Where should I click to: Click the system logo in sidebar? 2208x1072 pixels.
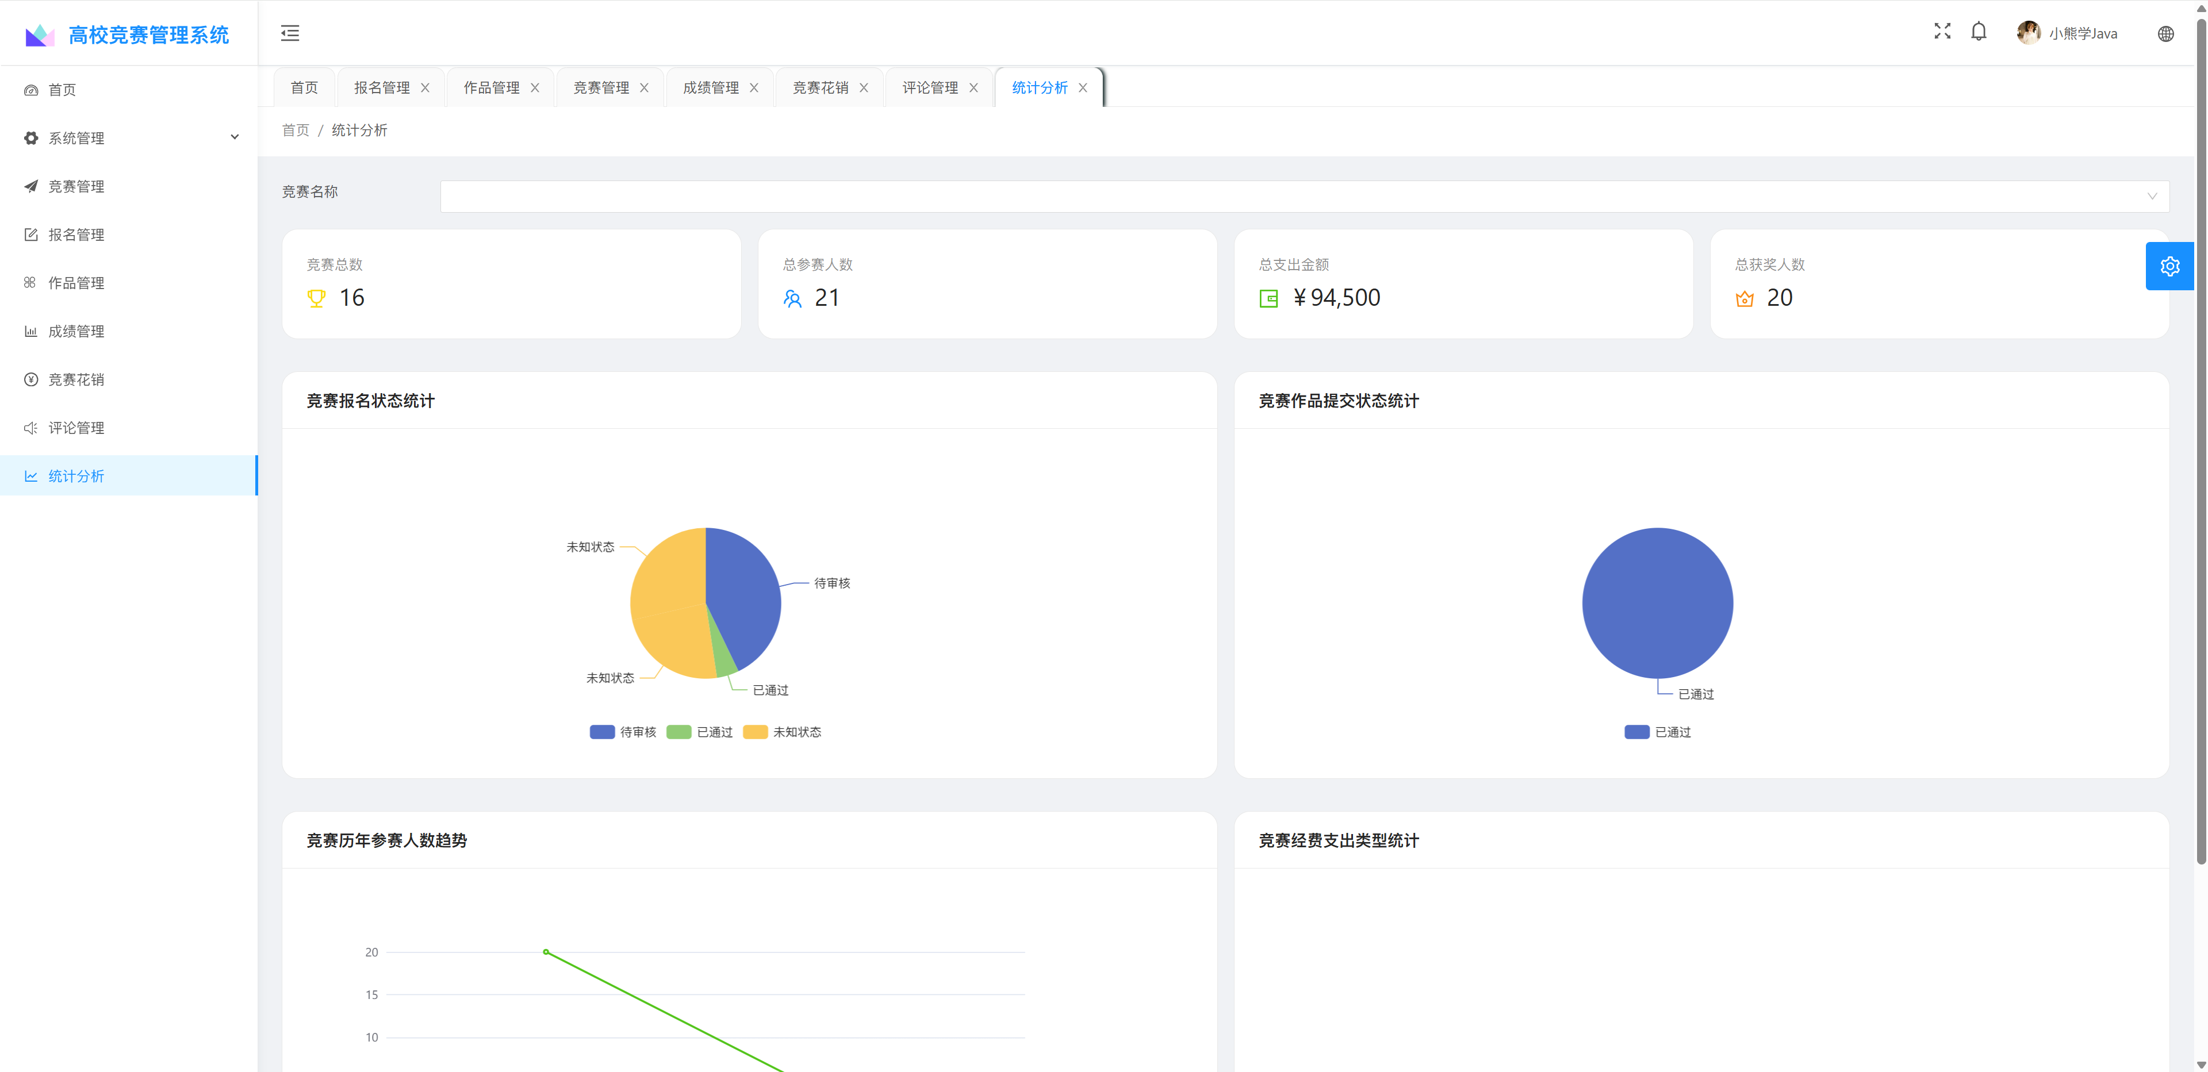[40, 34]
